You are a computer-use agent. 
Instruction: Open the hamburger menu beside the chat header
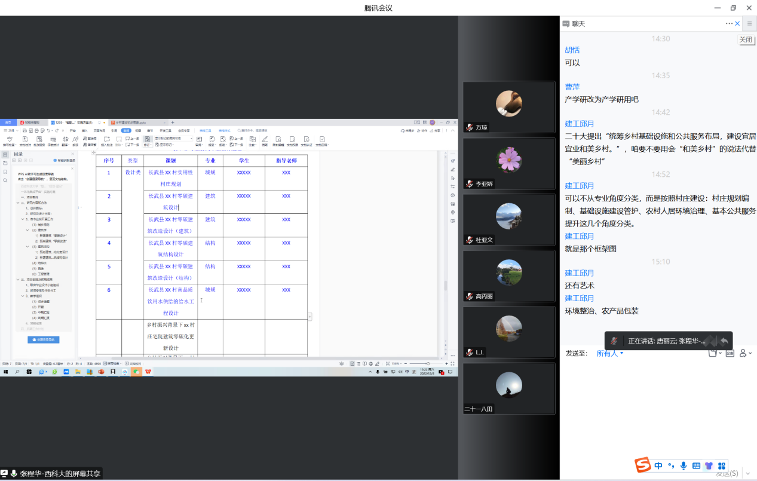click(x=749, y=23)
